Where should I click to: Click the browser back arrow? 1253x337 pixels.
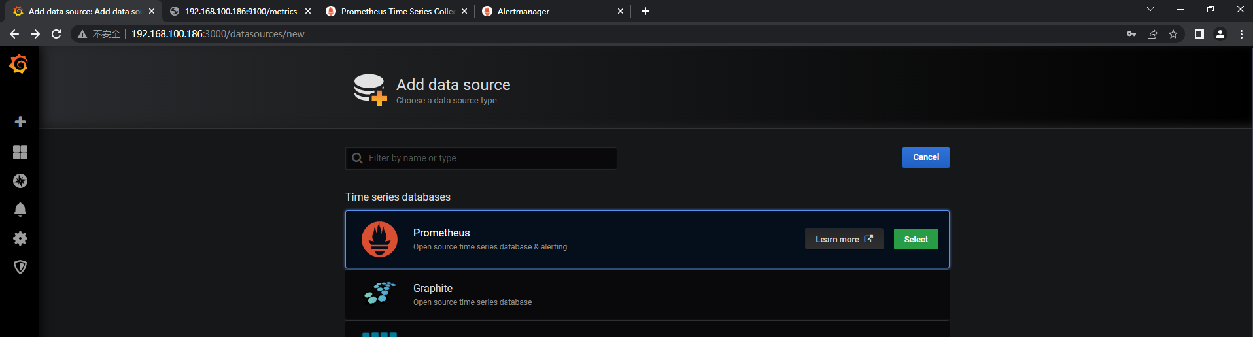tap(14, 34)
